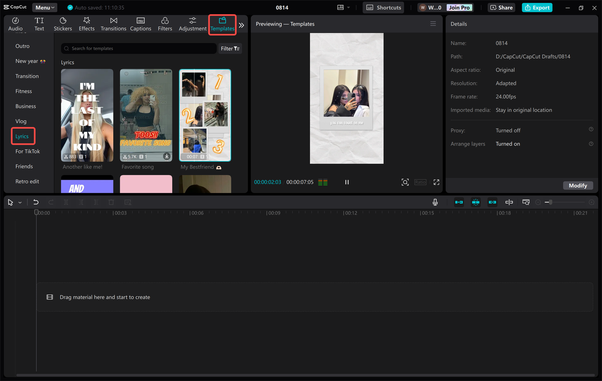Undo the last action
602x381 pixels.
coord(36,202)
